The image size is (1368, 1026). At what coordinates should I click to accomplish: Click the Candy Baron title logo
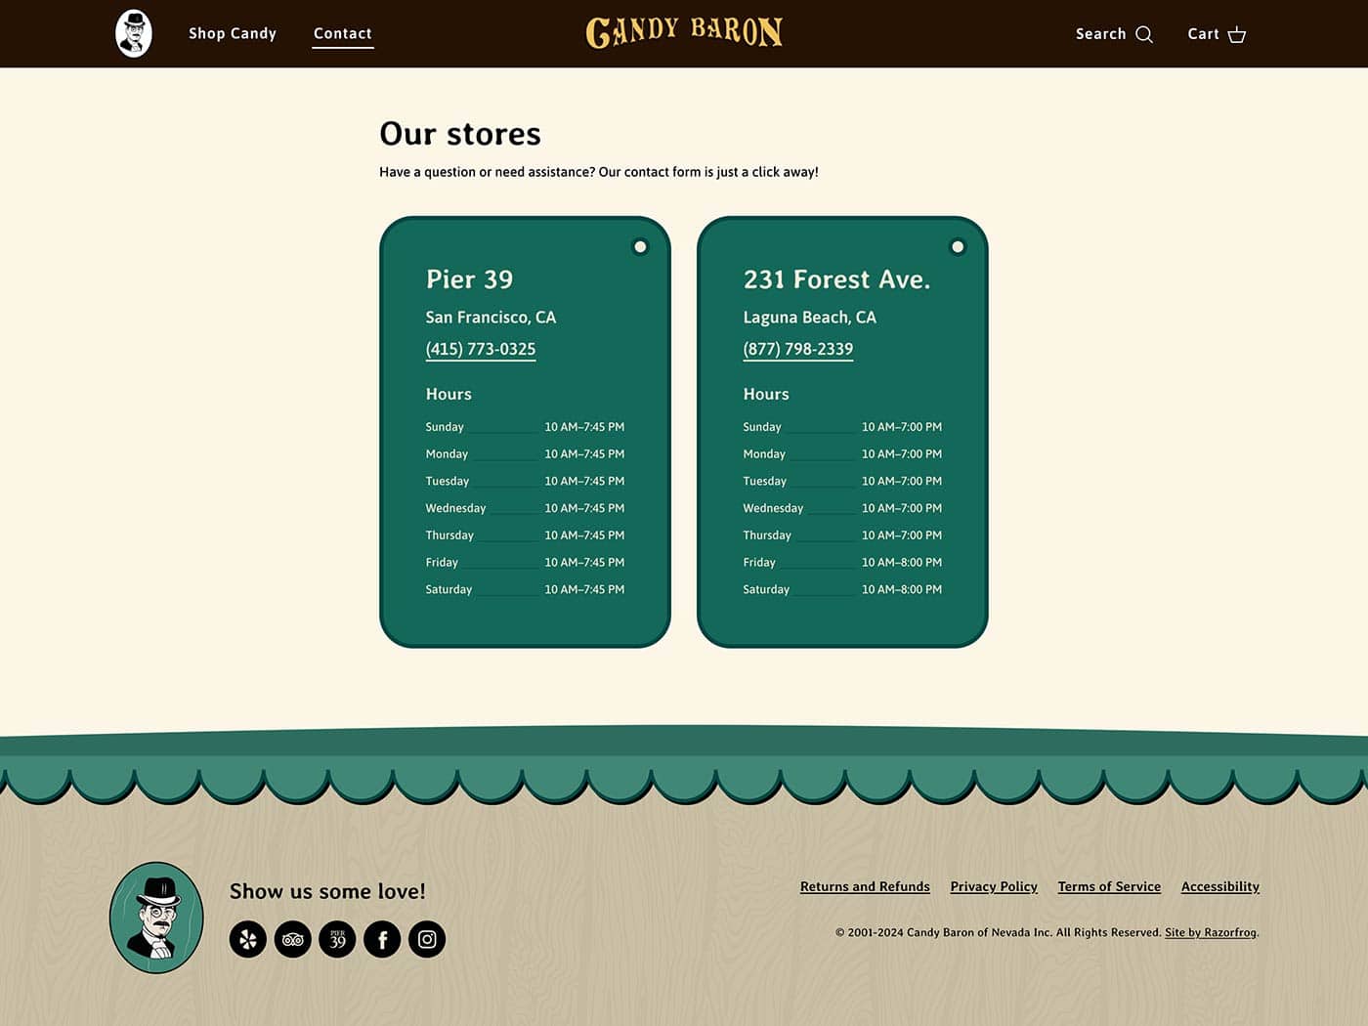pyautogui.click(x=684, y=32)
